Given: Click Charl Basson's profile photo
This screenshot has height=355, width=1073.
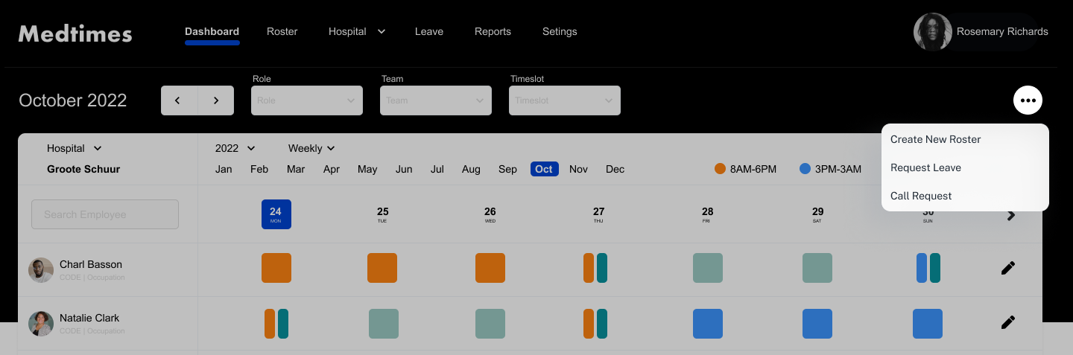Looking at the screenshot, I should click(x=41, y=270).
